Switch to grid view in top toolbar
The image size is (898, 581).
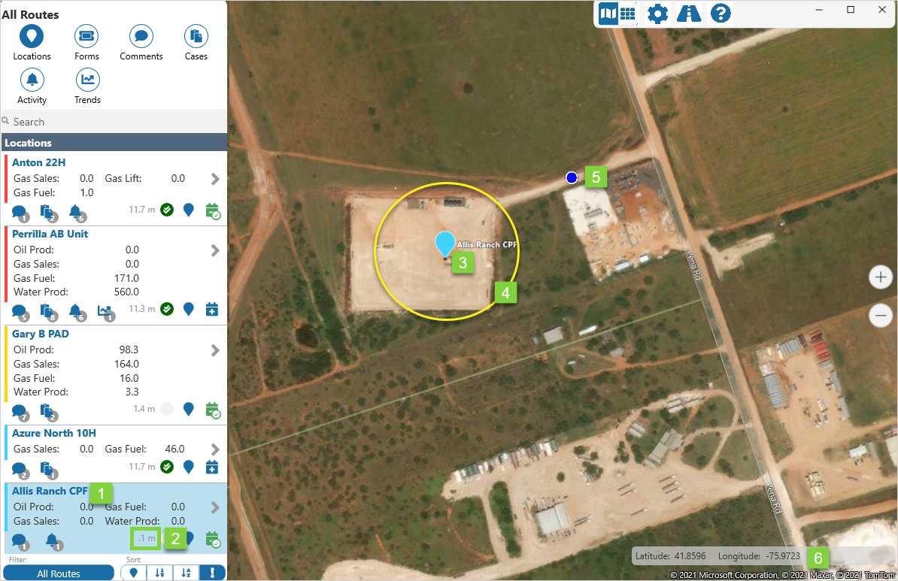point(628,14)
